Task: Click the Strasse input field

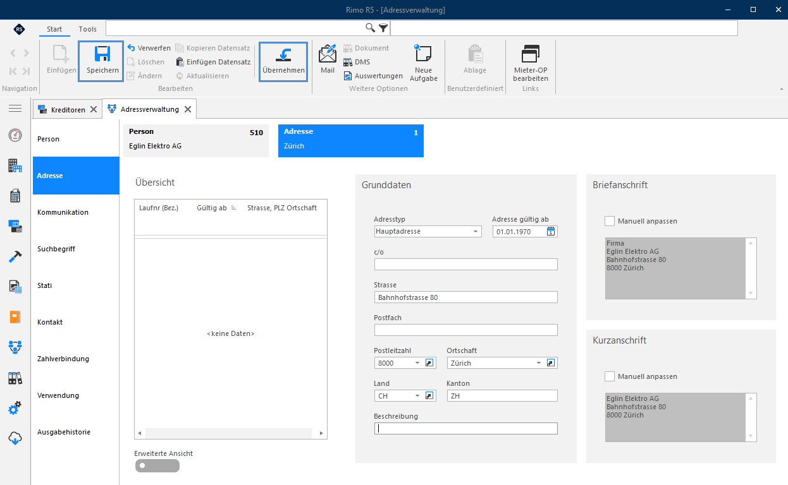Action: (466, 297)
